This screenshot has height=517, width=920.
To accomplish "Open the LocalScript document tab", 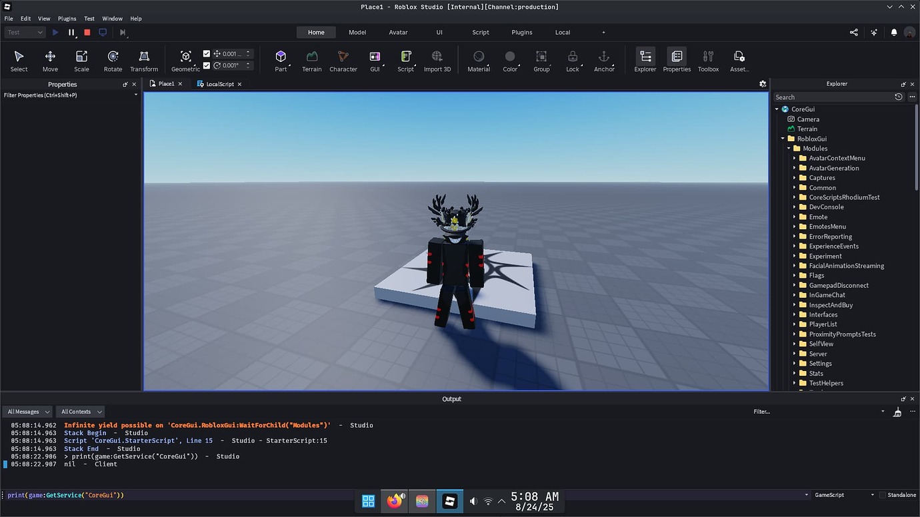I will pyautogui.click(x=219, y=84).
